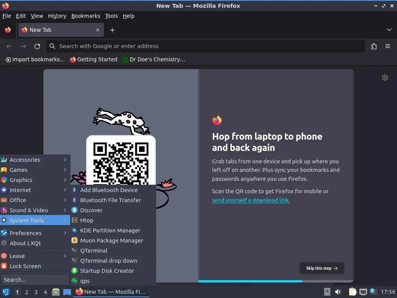Open the new tab page settings gear
397x298 pixels.
[385, 78]
